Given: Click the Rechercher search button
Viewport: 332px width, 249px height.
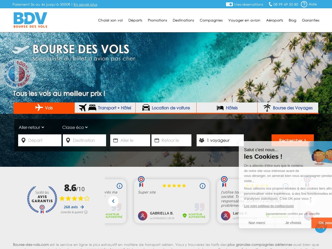Looking at the screenshot, I should (x=293, y=140).
